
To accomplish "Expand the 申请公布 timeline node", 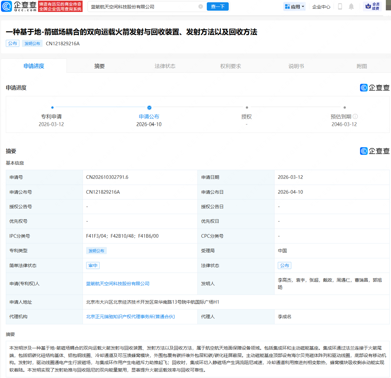I will coord(149,108).
